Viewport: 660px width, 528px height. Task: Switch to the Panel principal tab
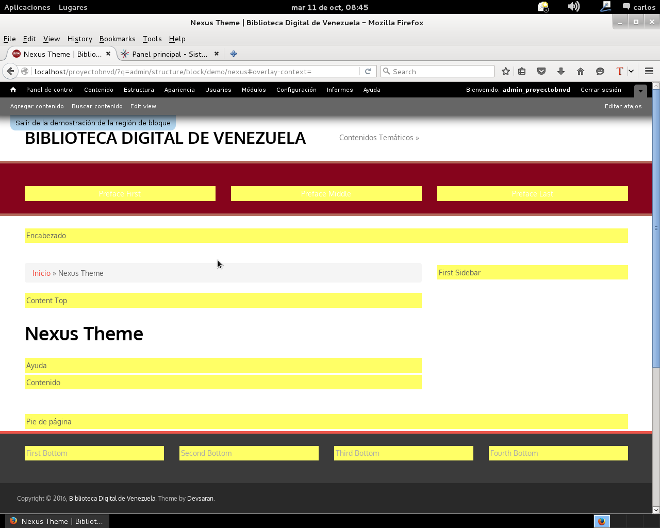(170, 54)
